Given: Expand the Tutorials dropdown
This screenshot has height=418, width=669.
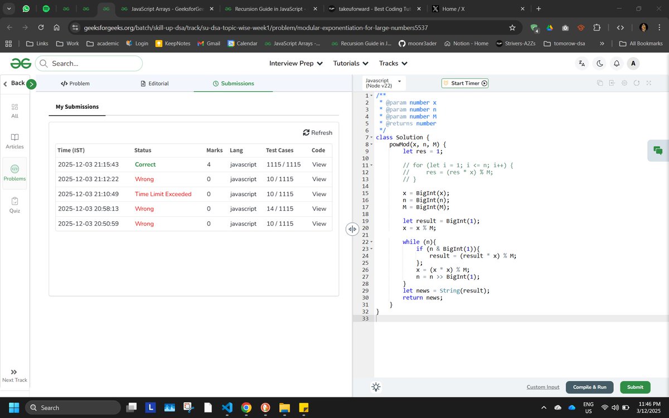Looking at the screenshot, I should [x=351, y=64].
